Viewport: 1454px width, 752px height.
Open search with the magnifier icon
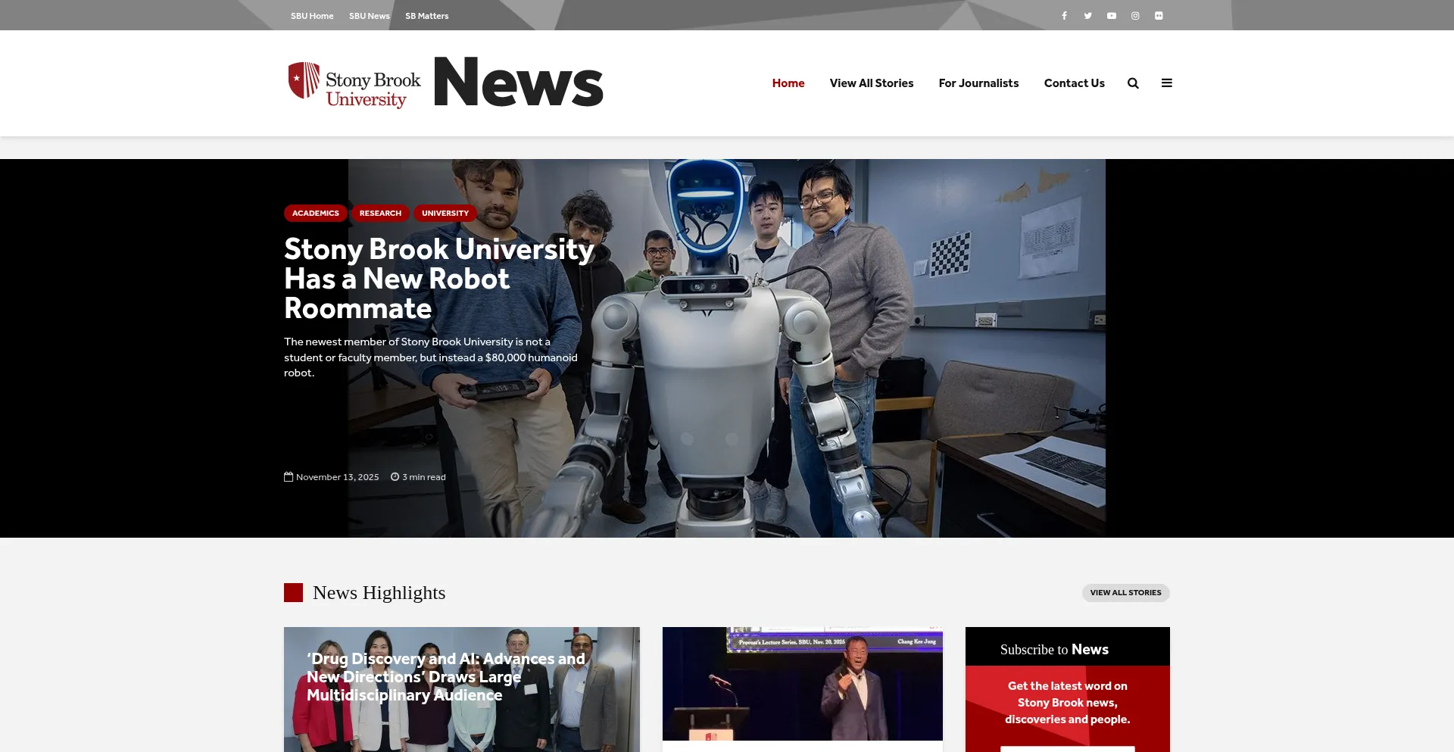click(1133, 83)
